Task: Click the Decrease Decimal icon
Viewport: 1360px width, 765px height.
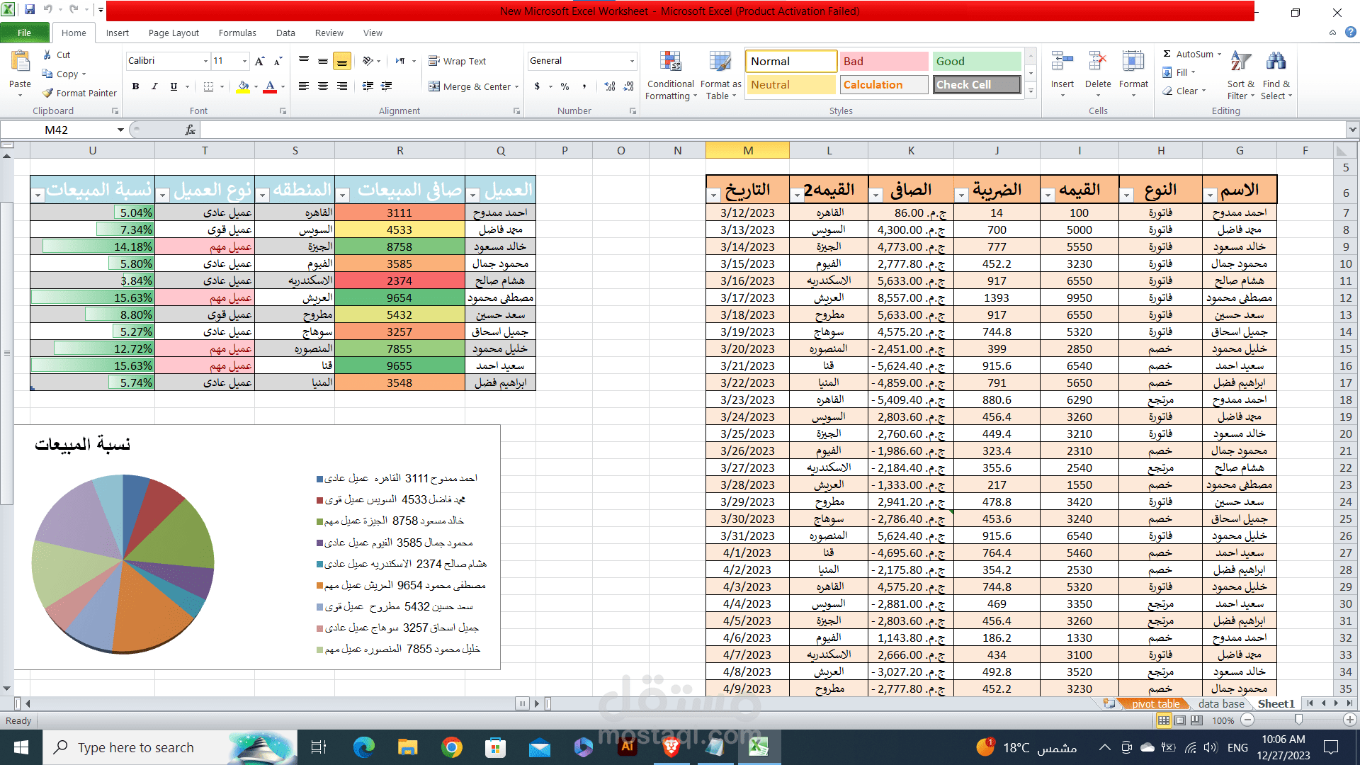Action: point(628,86)
